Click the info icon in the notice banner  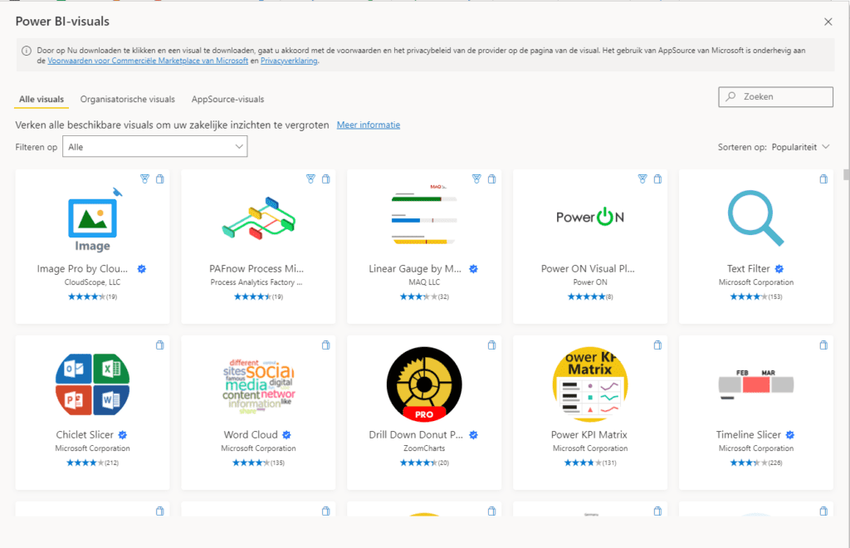26,51
